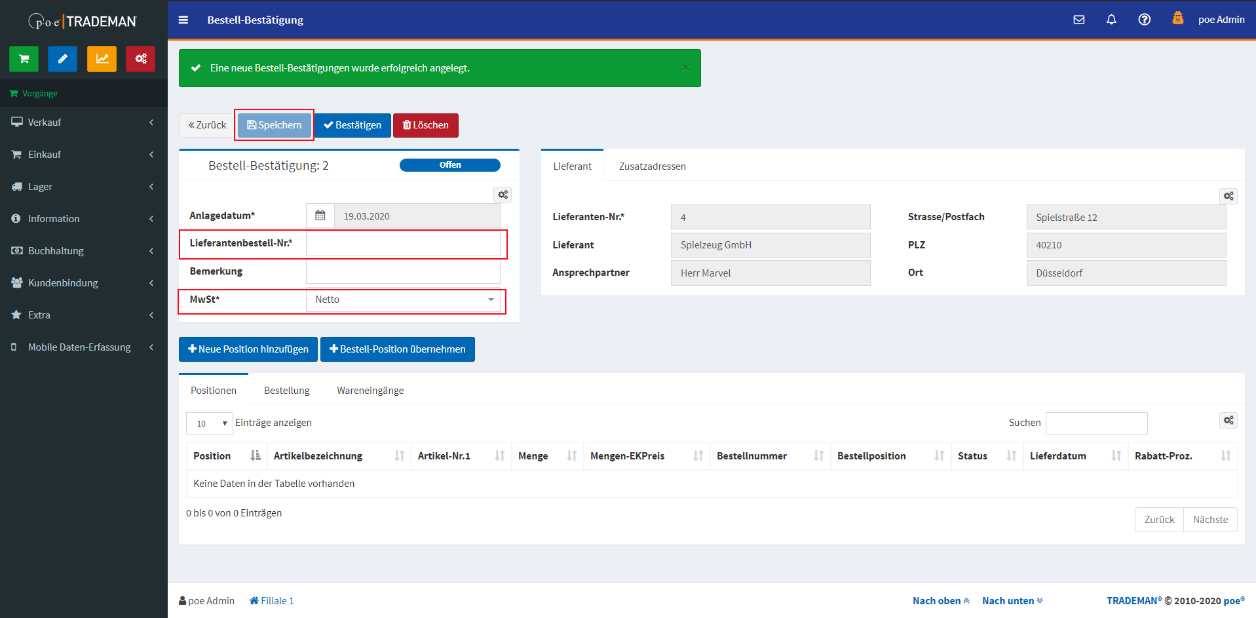
Task: Open the mail envelope icon
Action: tap(1078, 20)
